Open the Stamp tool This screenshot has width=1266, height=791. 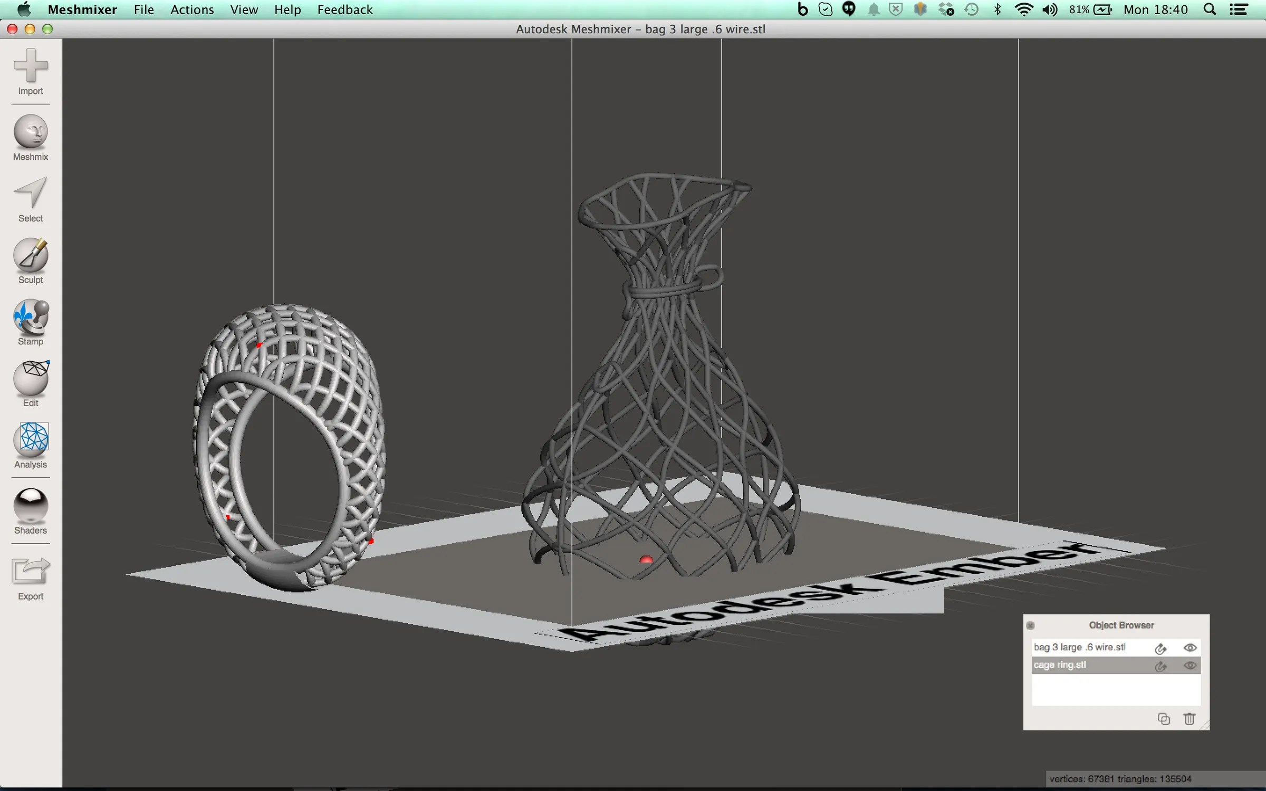click(x=31, y=322)
